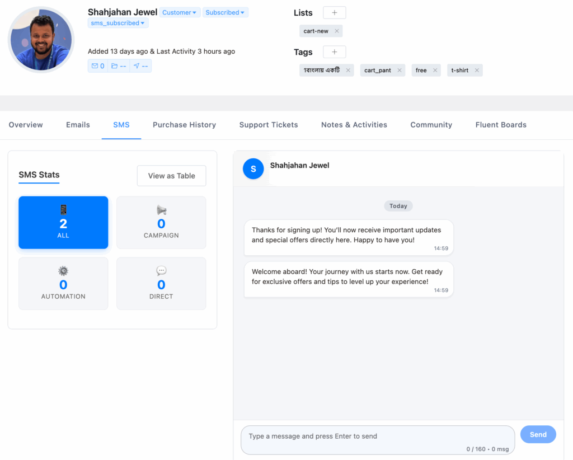
Task: Switch to the Purchase History tab
Action: click(184, 125)
